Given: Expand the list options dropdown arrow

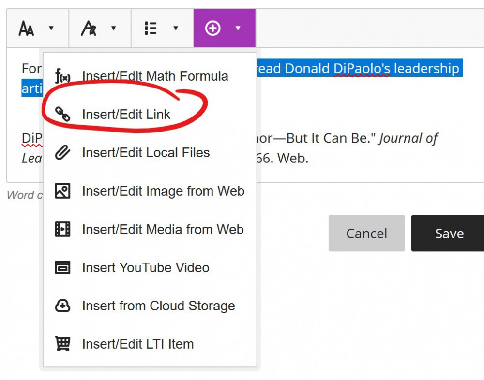Looking at the screenshot, I should coord(176,29).
